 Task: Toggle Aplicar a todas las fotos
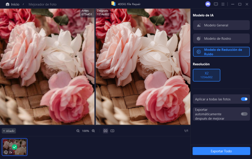[x=244, y=99]
